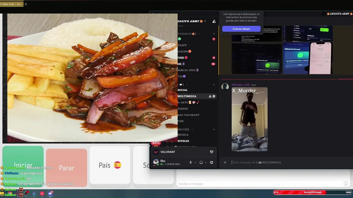Click the lomo saltado video feed

point(92,78)
